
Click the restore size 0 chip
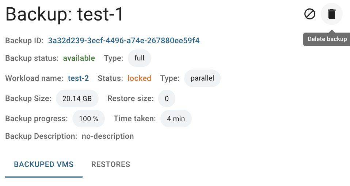click(167, 98)
